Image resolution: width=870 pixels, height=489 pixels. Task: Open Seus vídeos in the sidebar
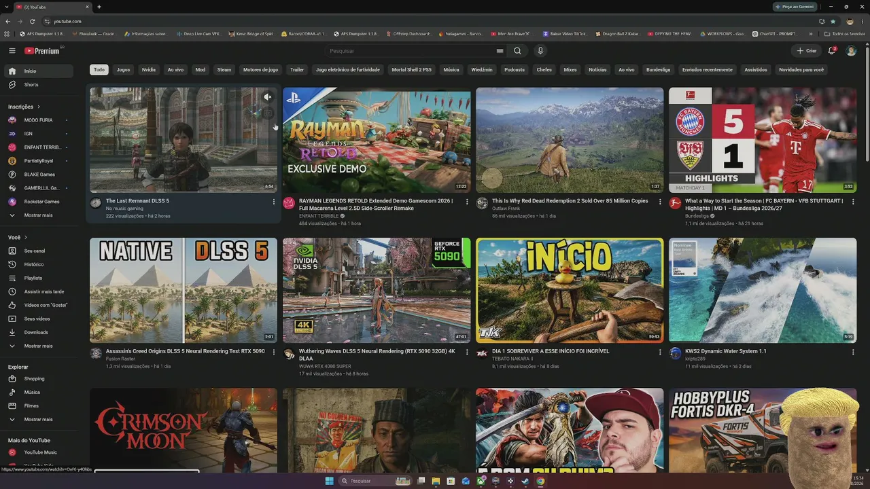39,319
